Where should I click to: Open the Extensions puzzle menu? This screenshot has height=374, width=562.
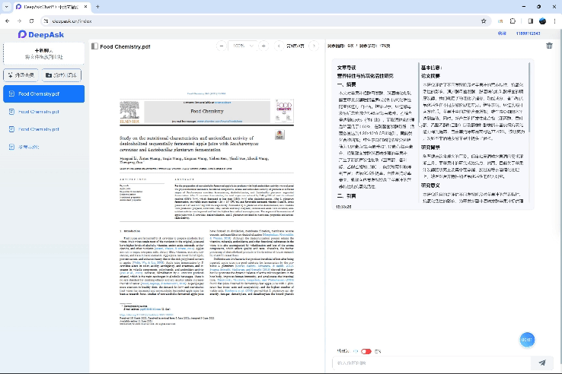pos(513,21)
